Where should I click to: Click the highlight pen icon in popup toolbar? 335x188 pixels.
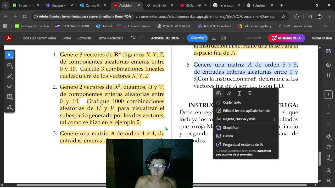coord(229,93)
